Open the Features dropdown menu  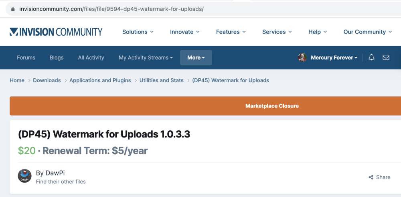[231, 32]
